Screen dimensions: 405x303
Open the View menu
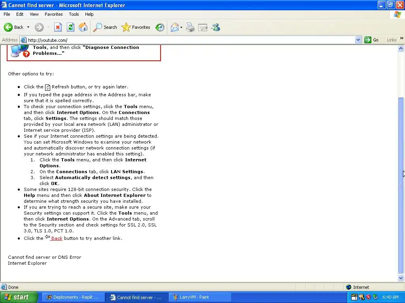point(34,14)
